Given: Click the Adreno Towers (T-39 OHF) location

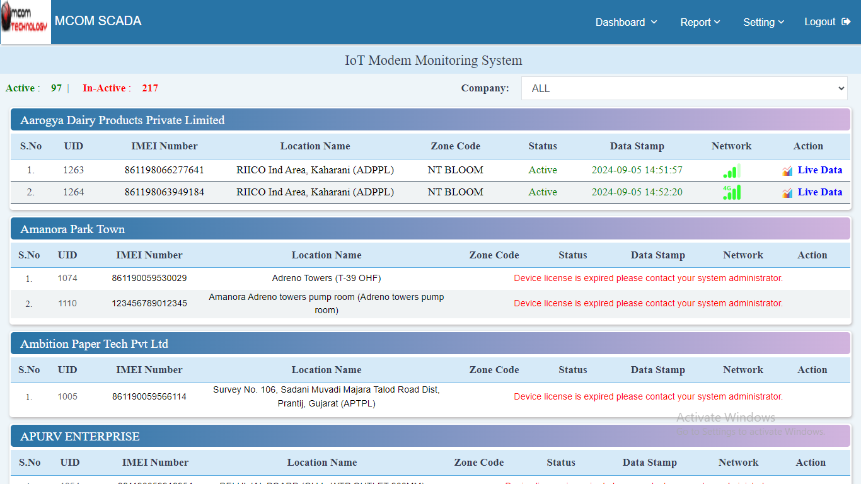Looking at the screenshot, I should tap(326, 278).
